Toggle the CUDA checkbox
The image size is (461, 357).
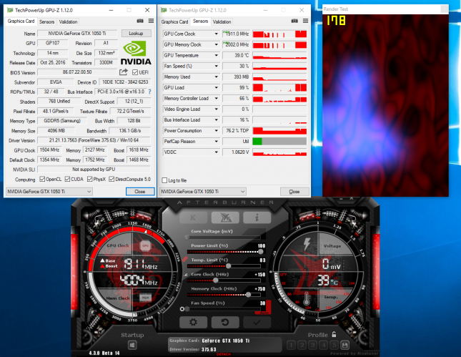click(67, 179)
